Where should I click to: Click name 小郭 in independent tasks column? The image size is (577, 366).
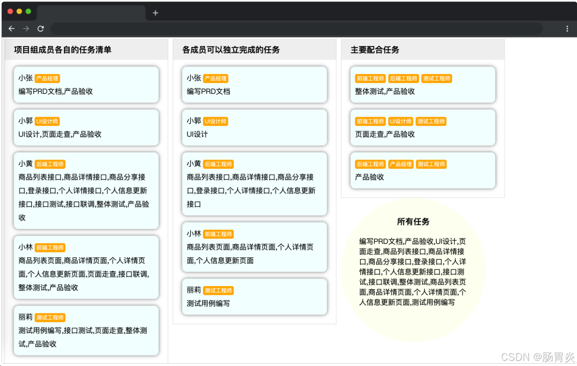click(194, 121)
